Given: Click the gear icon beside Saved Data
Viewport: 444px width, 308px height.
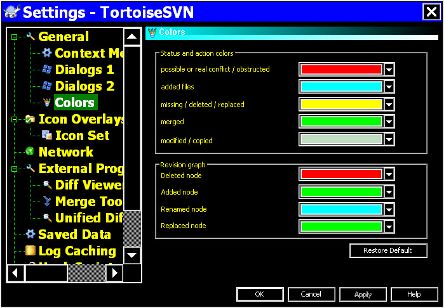Looking at the screenshot, I should [x=30, y=234].
